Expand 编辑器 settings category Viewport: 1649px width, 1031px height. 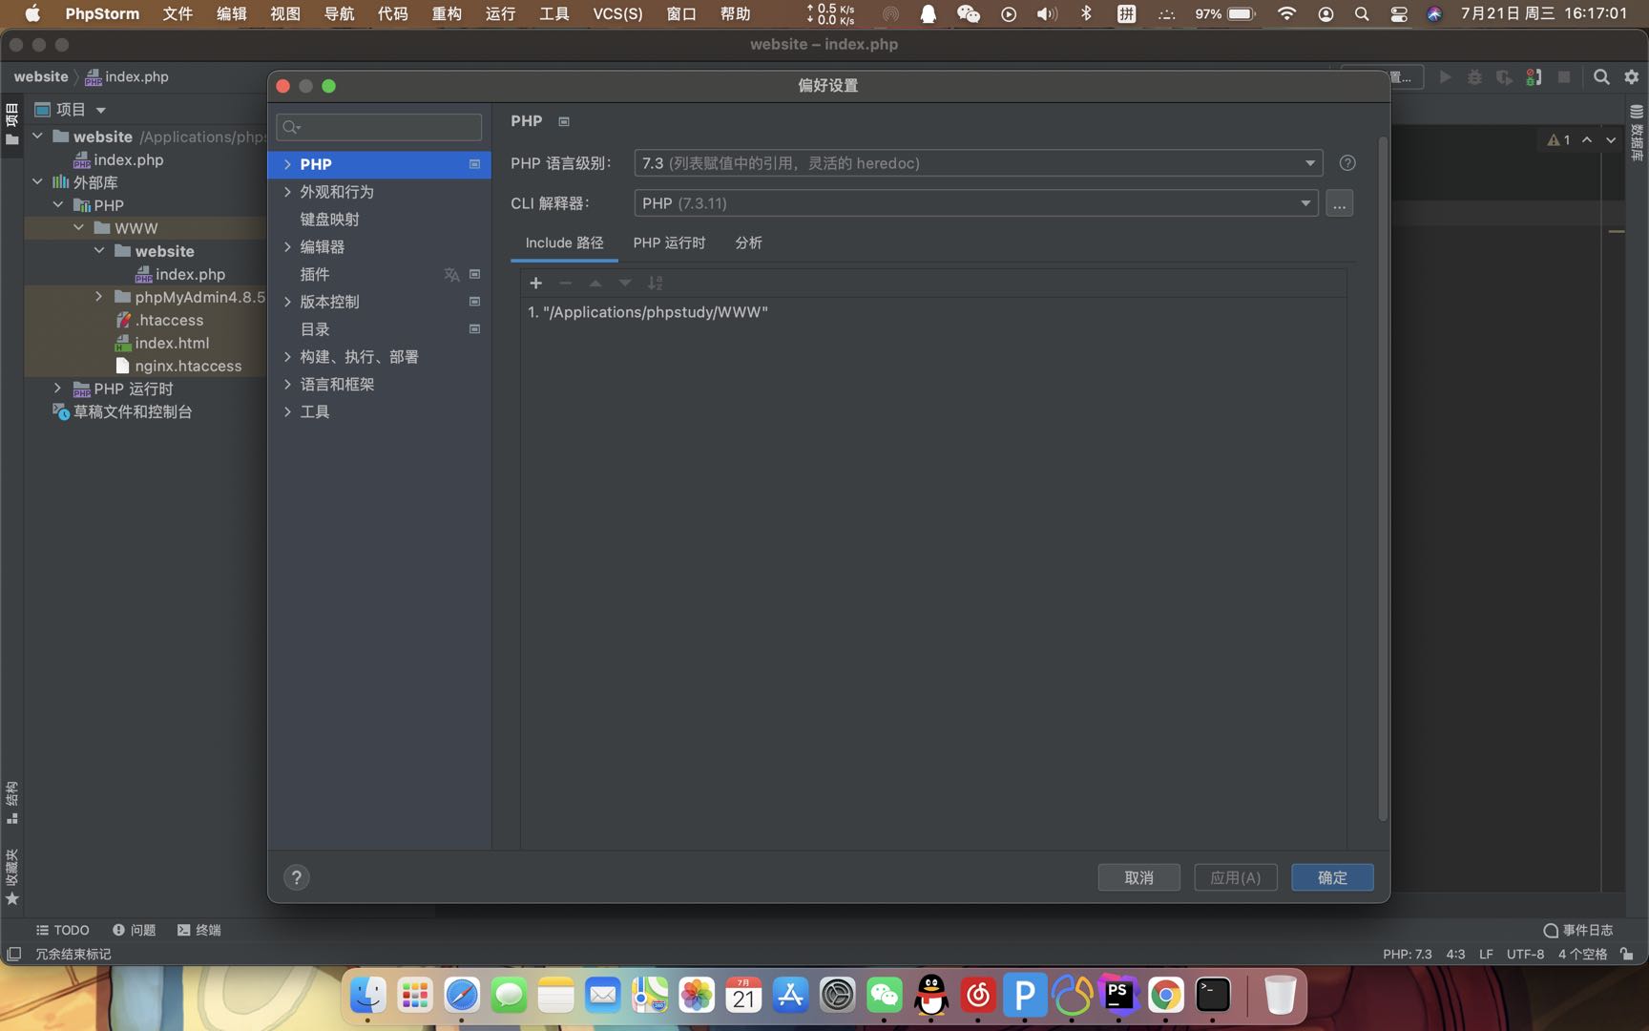click(x=287, y=247)
